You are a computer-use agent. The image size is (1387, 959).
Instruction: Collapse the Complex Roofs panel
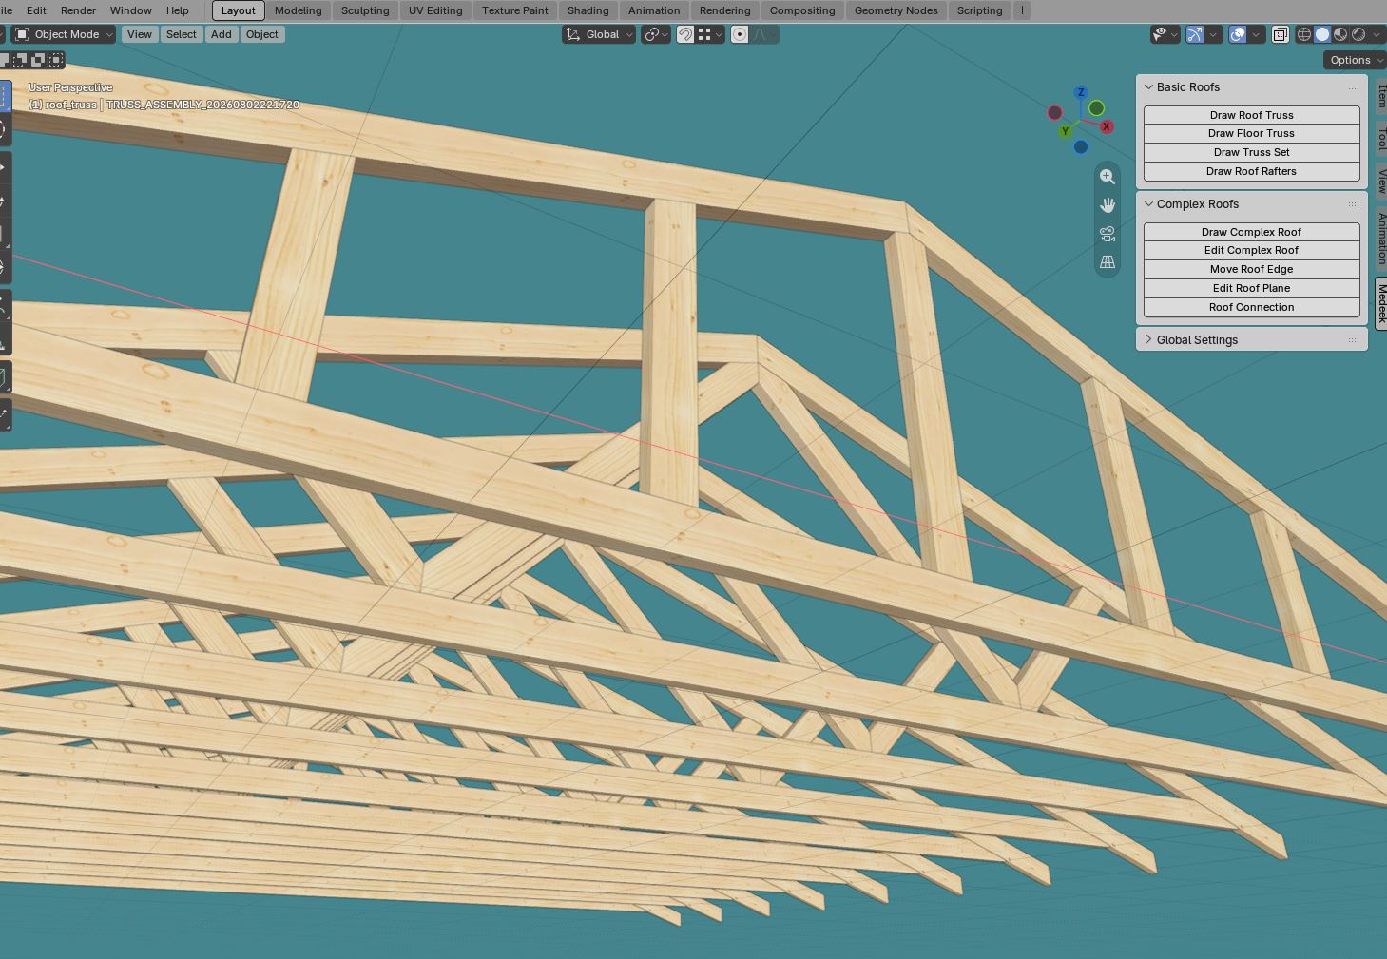pos(1252,203)
